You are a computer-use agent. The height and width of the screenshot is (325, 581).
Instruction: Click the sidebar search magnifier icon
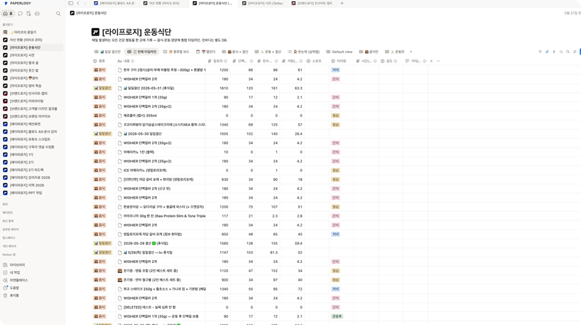tap(58, 14)
